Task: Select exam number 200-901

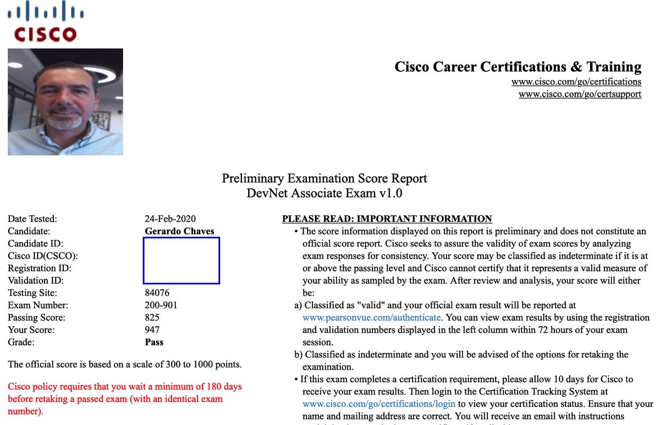Action: pos(161,305)
